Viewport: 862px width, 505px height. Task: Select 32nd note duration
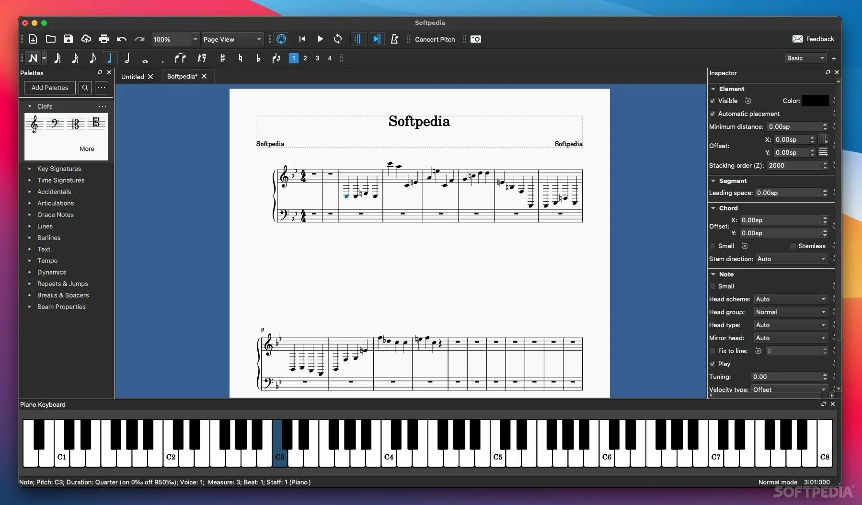pyautogui.click(x=57, y=58)
